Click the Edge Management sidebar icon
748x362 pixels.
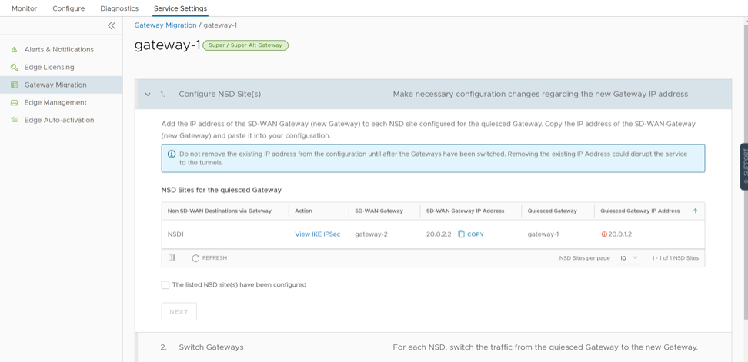click(x=14, y=103)
